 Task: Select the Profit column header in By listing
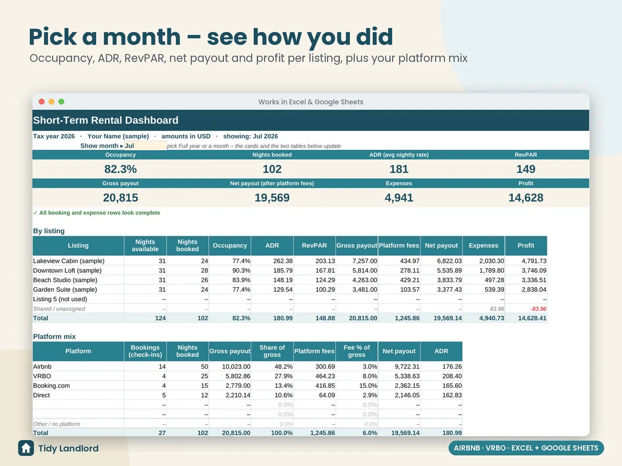pos(526,245)
